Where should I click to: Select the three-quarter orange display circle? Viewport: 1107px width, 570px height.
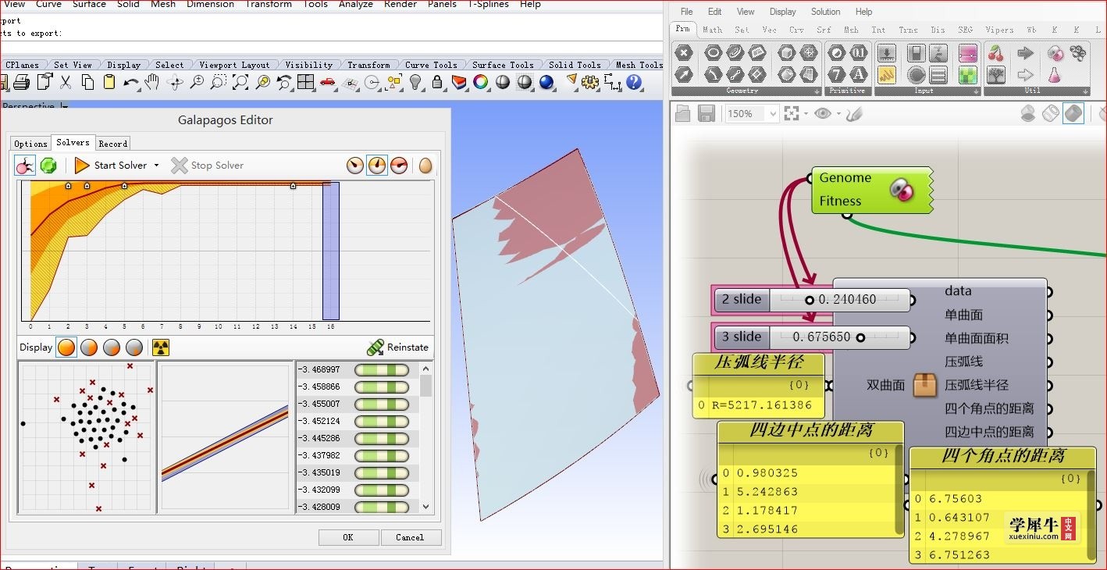pos(90,347)
